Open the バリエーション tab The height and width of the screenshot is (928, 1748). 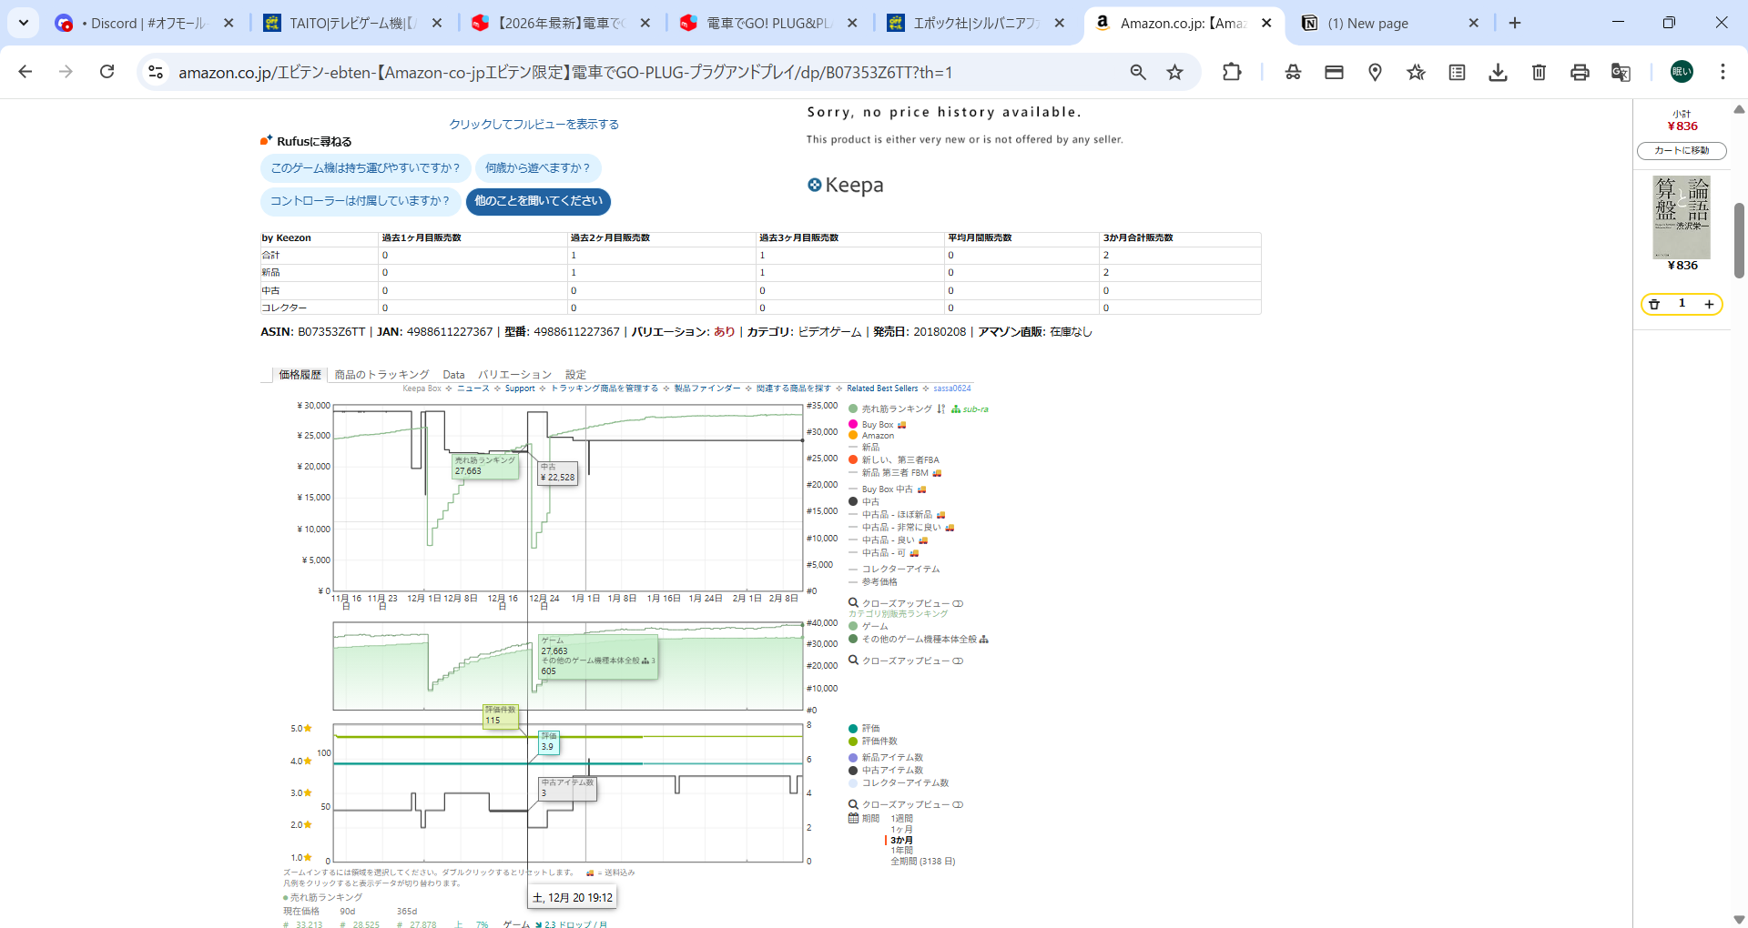tap(514, 375)
